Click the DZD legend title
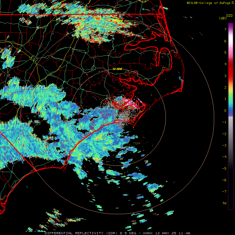The width and height of the screenshot is (235, 235). coord(230,16)
